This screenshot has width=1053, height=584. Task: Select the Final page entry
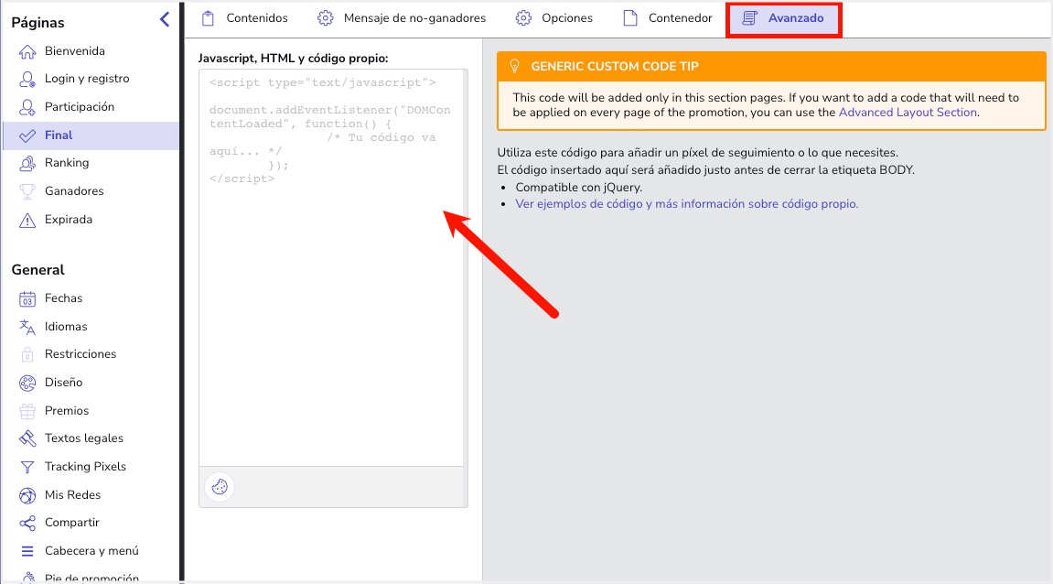(x=91, y=135)
